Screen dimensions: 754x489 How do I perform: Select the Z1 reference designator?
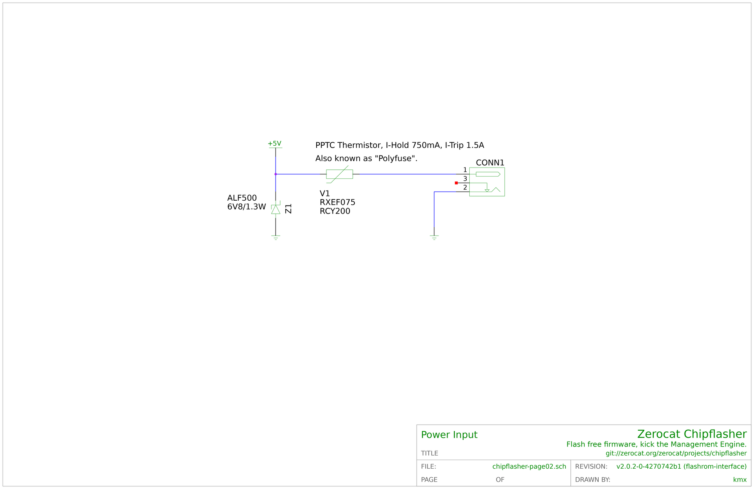(288, 209)
